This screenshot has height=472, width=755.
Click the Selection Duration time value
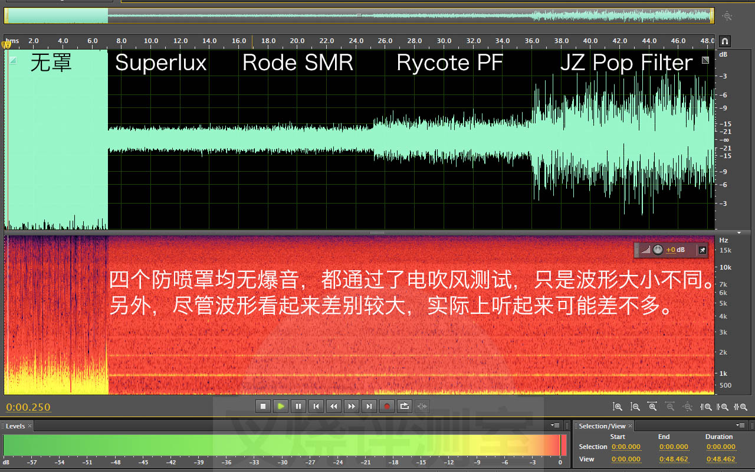pos(721,447)
